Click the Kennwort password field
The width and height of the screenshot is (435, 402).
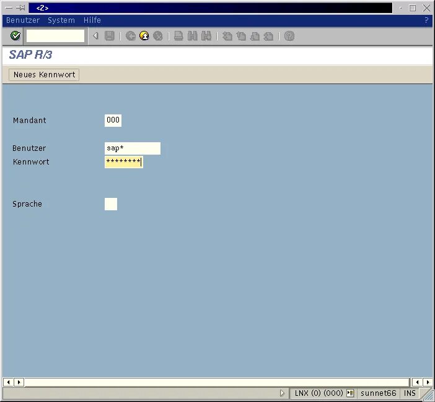coord(124,162)
